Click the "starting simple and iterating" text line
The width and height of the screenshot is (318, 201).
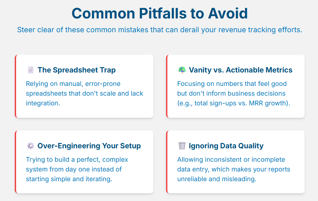pos(69,179)
